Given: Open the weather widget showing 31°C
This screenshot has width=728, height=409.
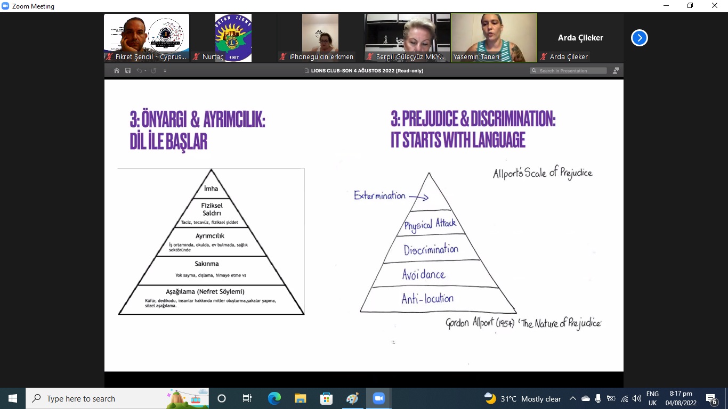Looking at the screenshot, I should (x=522, y=398).
